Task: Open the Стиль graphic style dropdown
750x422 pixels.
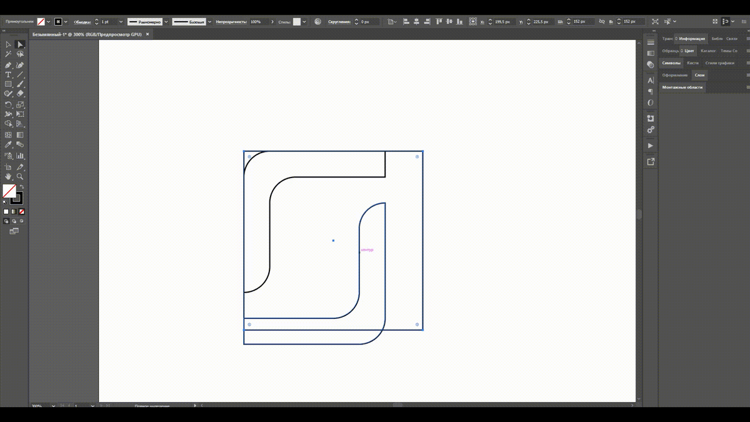Action: tap(304, 22)
